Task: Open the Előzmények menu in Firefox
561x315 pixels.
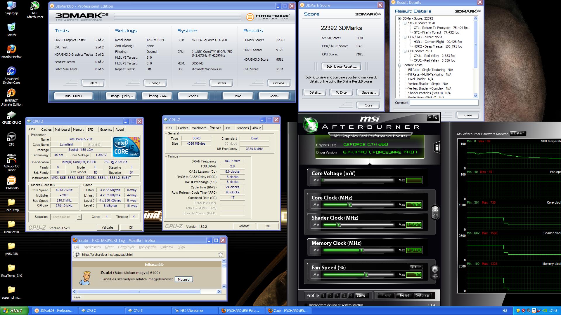Action: click(126, 247)
